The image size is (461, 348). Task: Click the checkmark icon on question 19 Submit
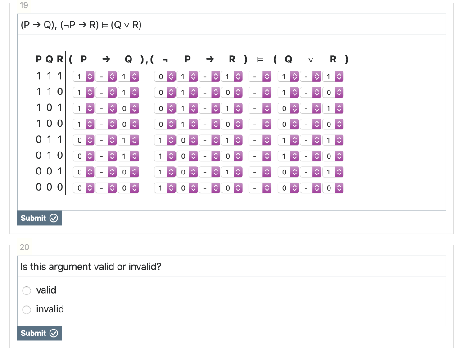pos(54,218)
